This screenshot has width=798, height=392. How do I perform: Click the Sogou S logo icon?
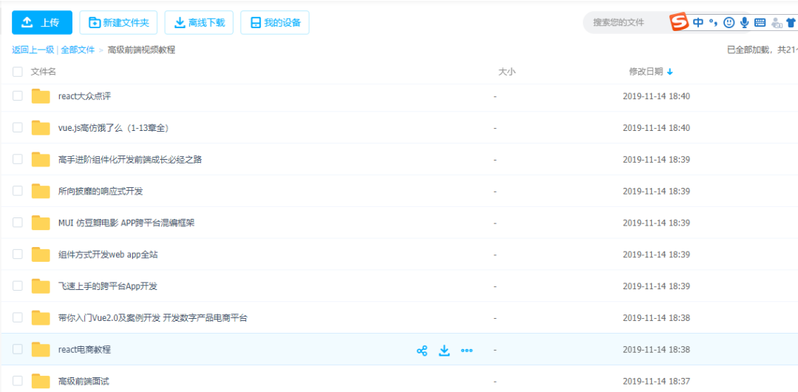pyautogui.click(x=679, y=22)
